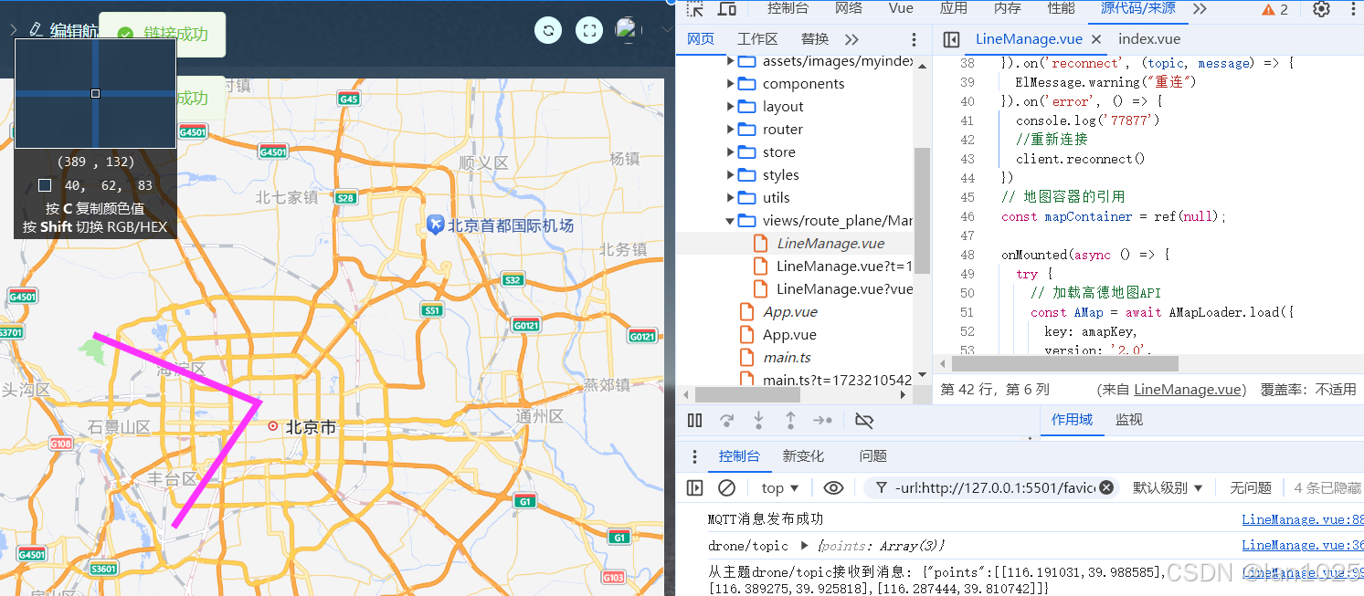This screenshot has width=1364, height=596.
Task: Click the 无问题 issues button
Action: pos(1251,487)
